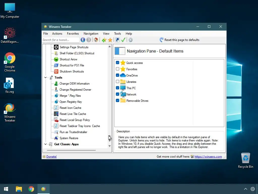Click the tree horizontal scrollbar
The height and width of the screenshot is (194, 258).
coord(71,150)
